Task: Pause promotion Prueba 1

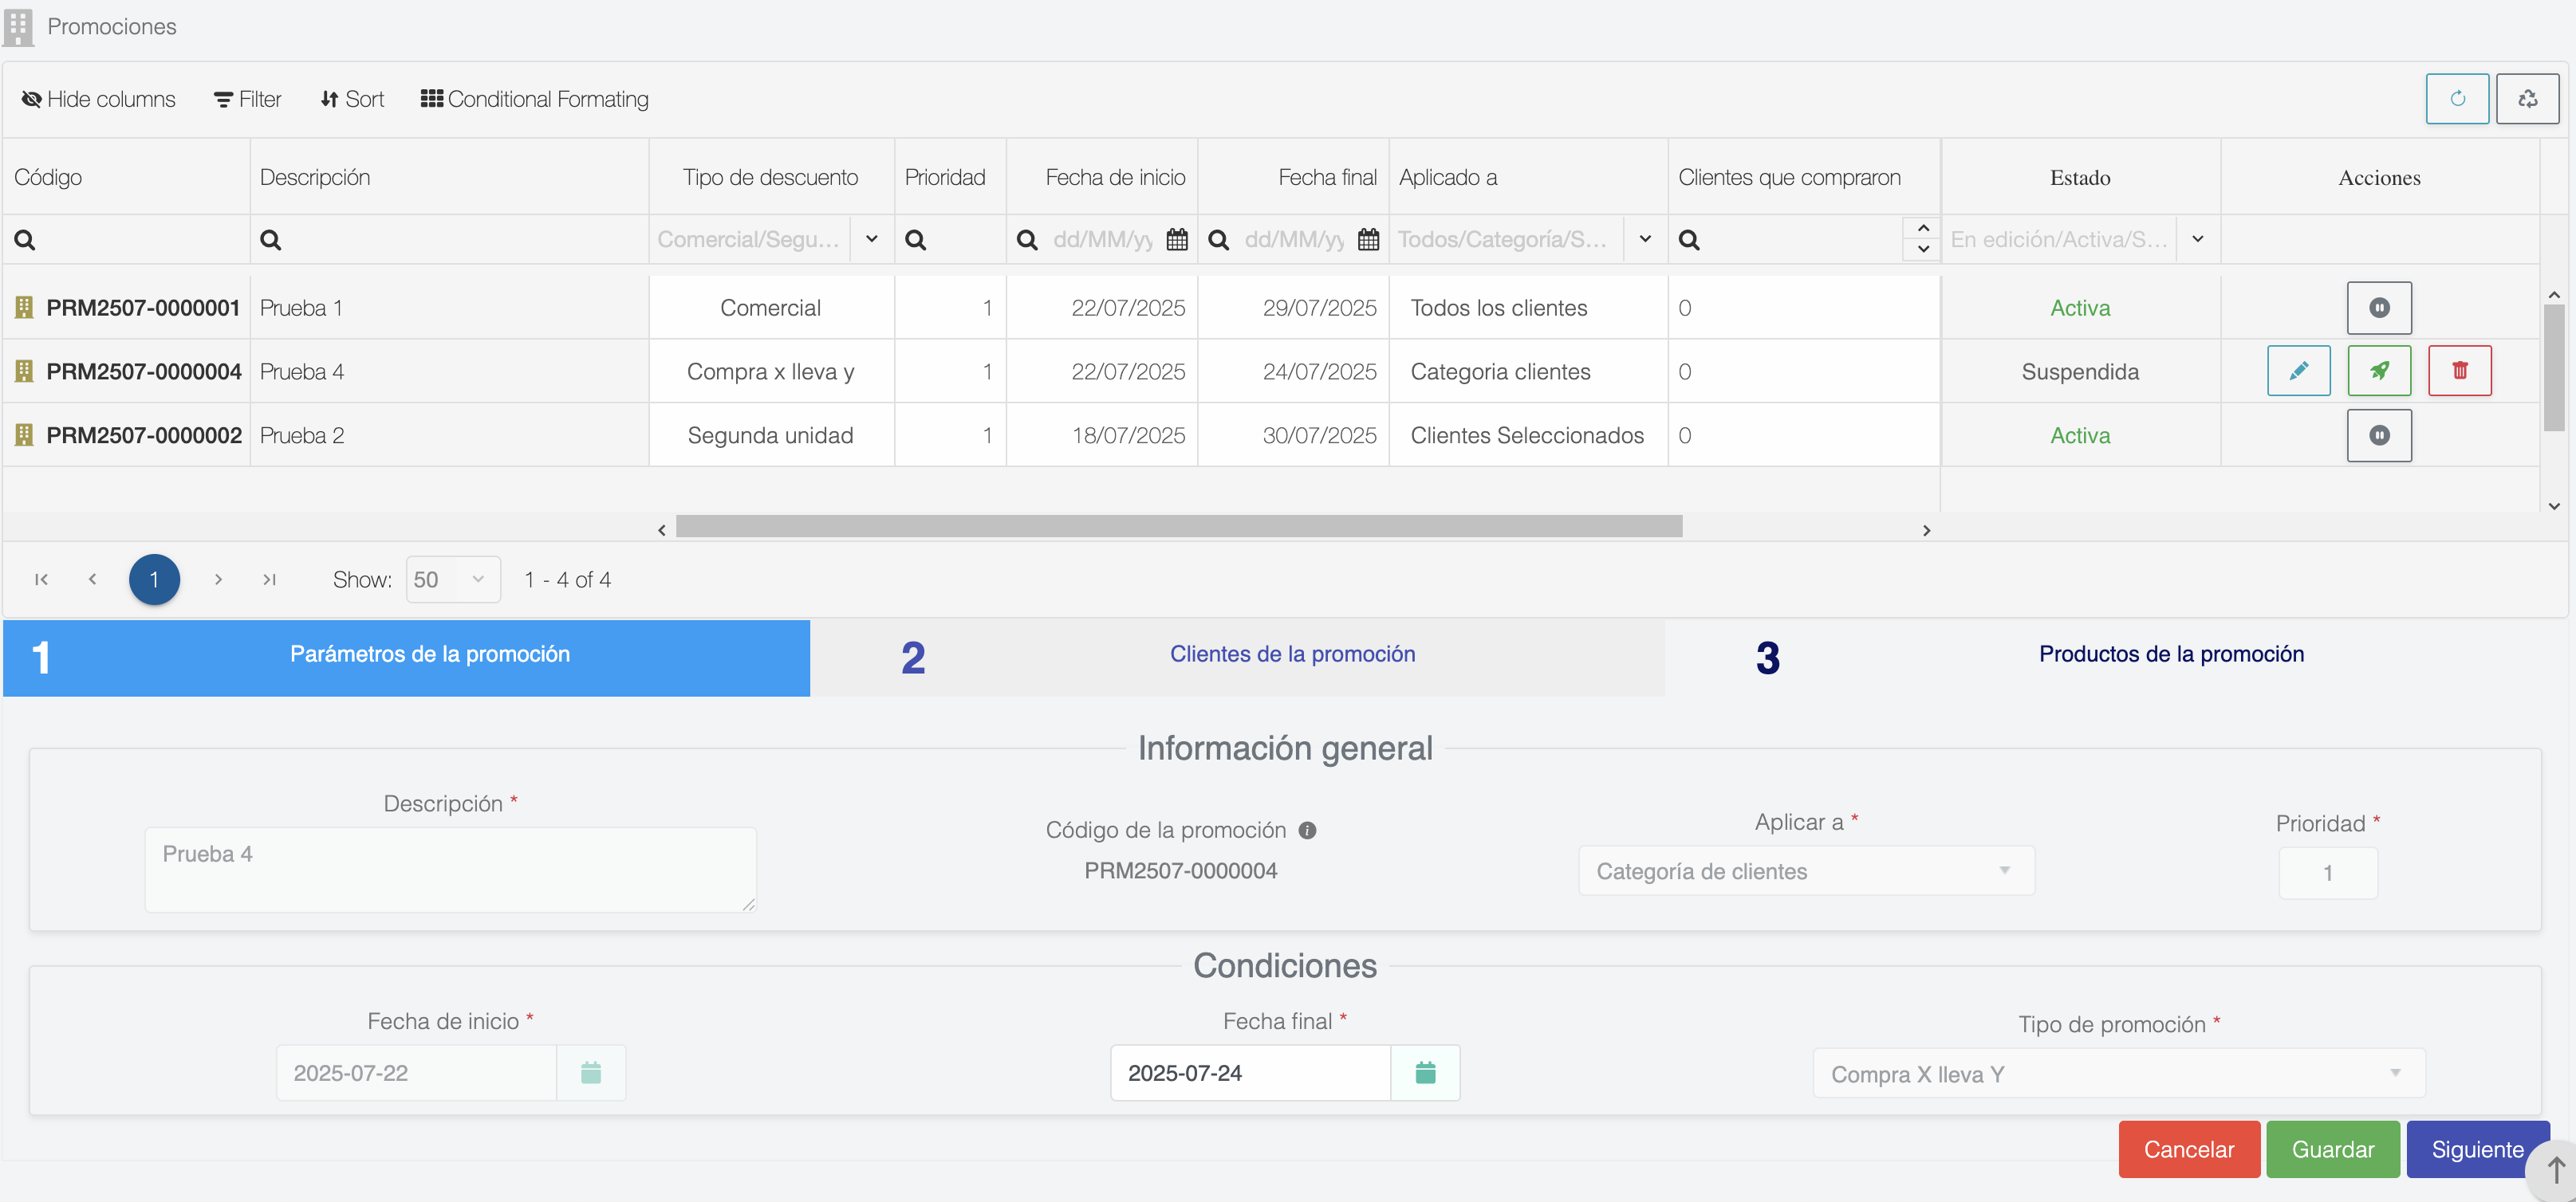Action: 2379,308
